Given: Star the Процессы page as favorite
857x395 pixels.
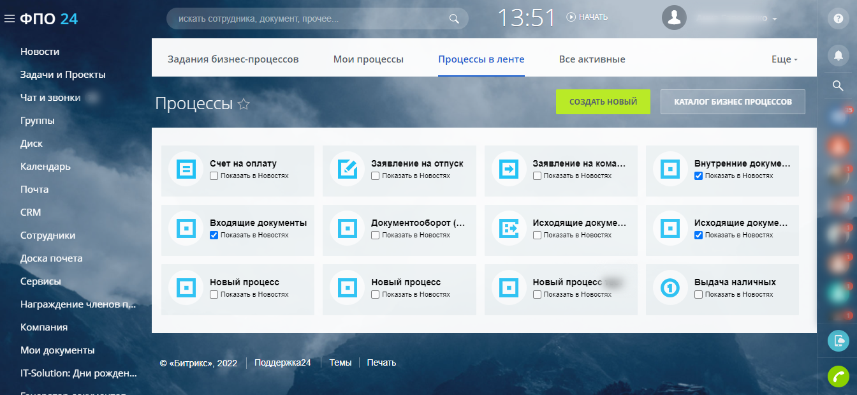Looking at the screenshot, I should 243,104.
